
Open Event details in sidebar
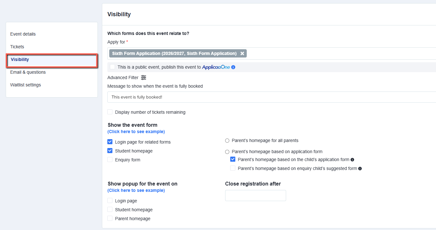tap(23, 34)
